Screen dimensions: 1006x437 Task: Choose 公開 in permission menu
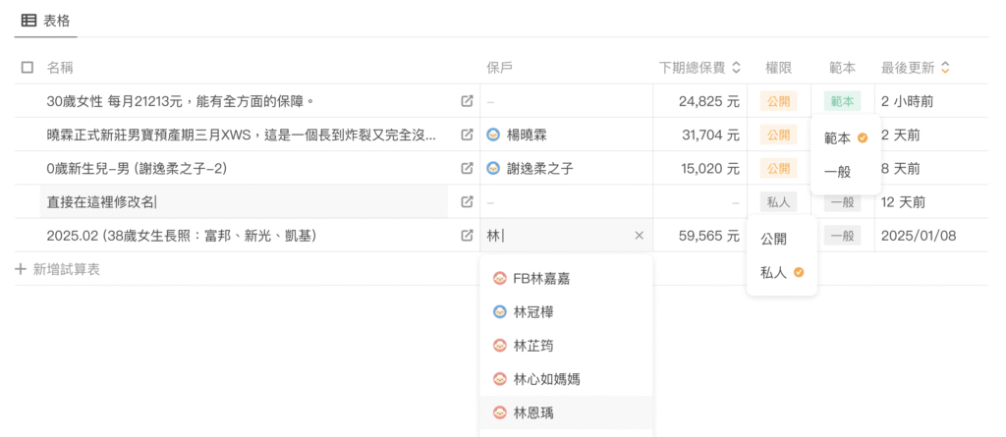click(773, 239)
